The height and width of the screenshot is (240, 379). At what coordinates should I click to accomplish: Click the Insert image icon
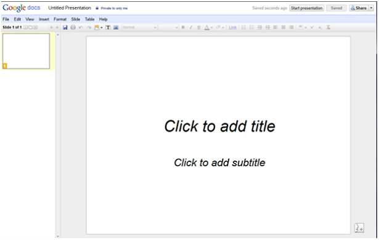pos(116,28)
